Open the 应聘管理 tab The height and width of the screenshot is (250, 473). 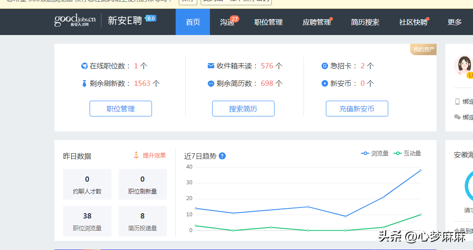click(x=317, y=22)
